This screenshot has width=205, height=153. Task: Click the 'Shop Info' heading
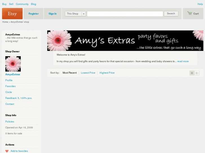(11, 115)
